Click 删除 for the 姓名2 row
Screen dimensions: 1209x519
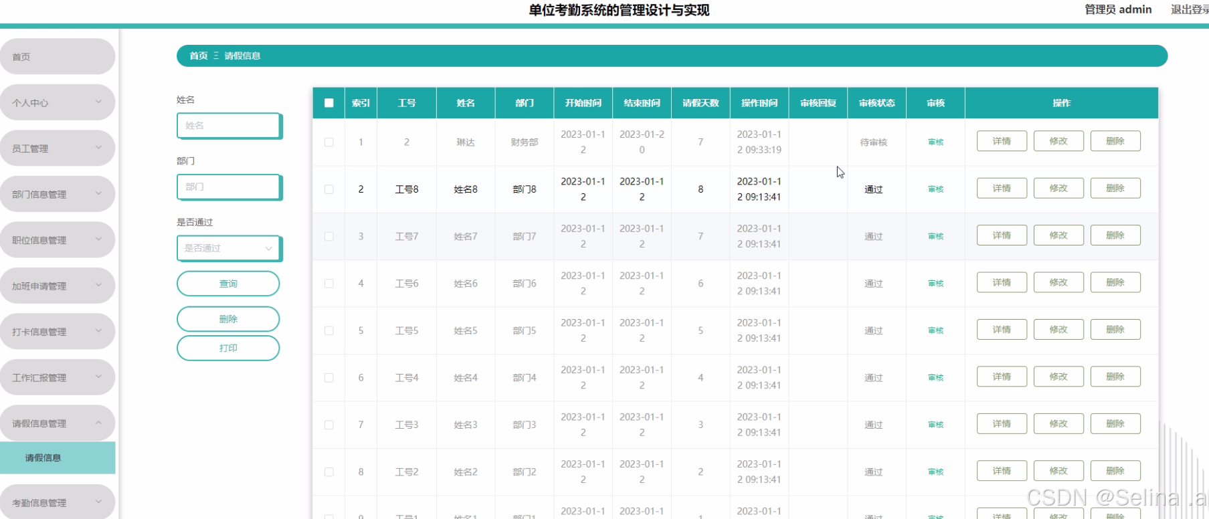pyautogui.click(x=1115, y=472)
